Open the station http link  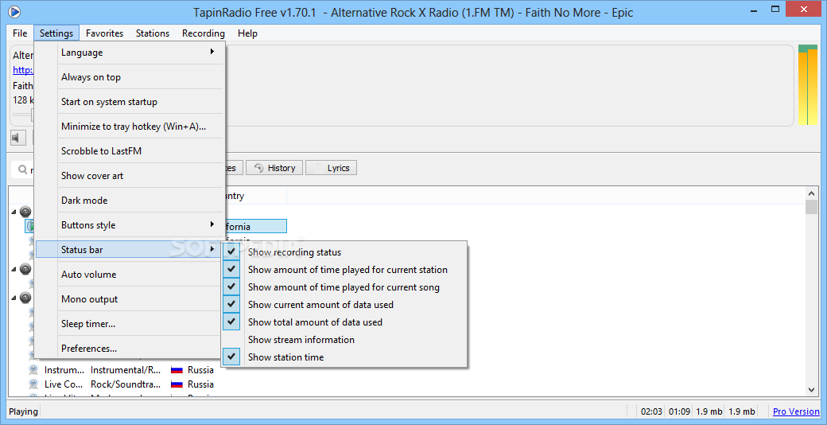[x=23, y=70]
